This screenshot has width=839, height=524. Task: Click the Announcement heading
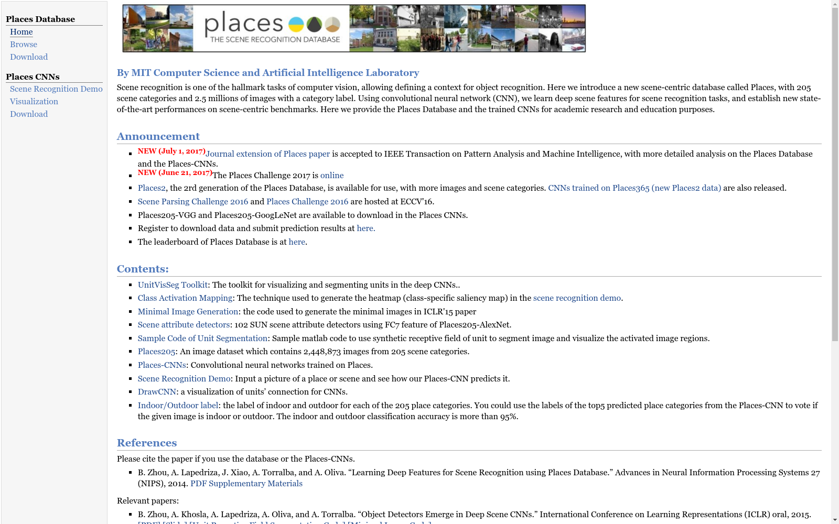click(x=158, y=136)
